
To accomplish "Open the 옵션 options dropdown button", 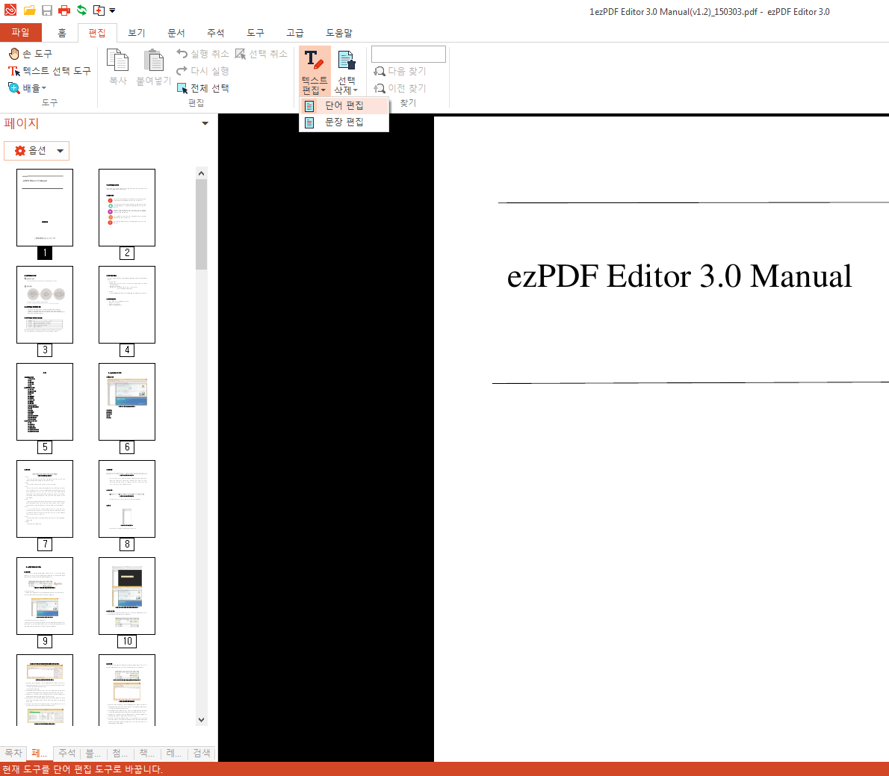I will [x=37, y=151].
